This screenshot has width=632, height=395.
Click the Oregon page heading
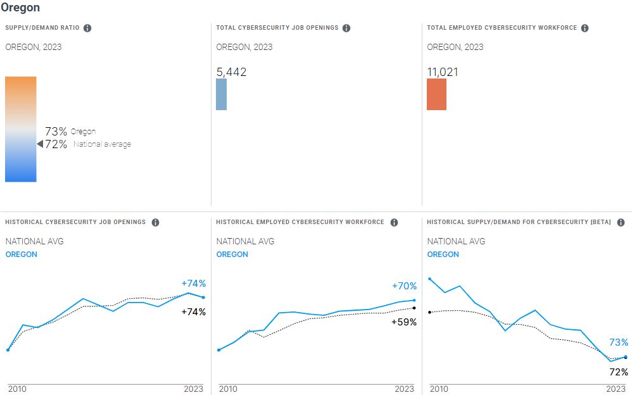[x=20, y=8]
